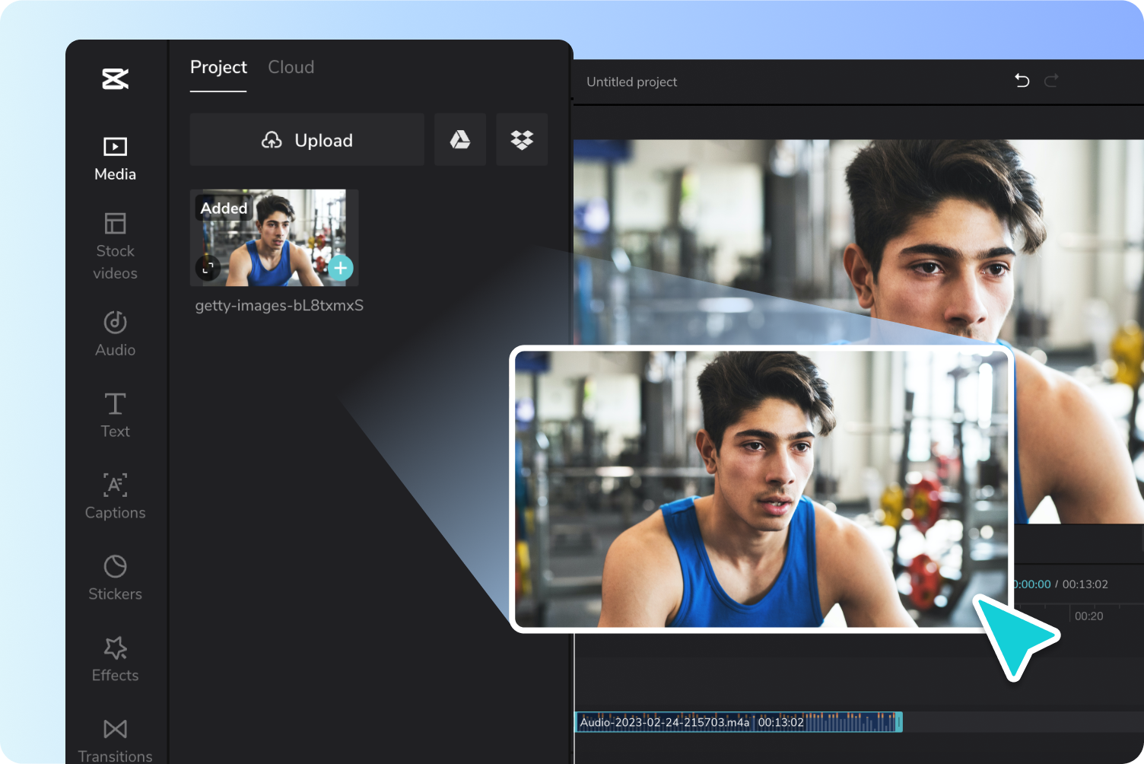Select the getty-images video thumbnail
The image size is (1144, 764).
[274, 237]
